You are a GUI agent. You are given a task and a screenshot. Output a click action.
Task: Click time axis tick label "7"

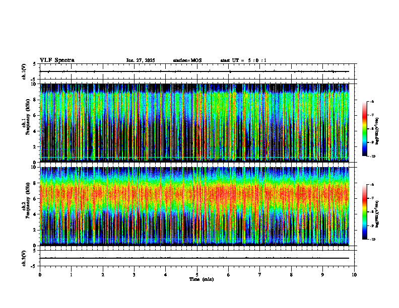pos(260,275)
